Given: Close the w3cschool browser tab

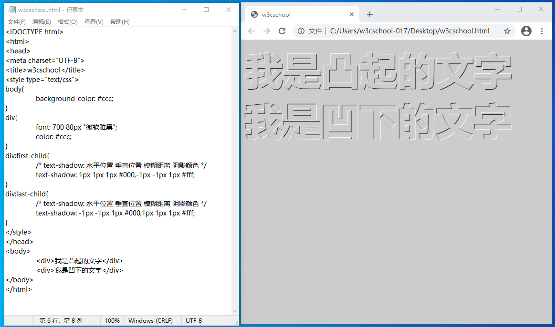Looking at the screenshot, I should [x=352, y=14].
